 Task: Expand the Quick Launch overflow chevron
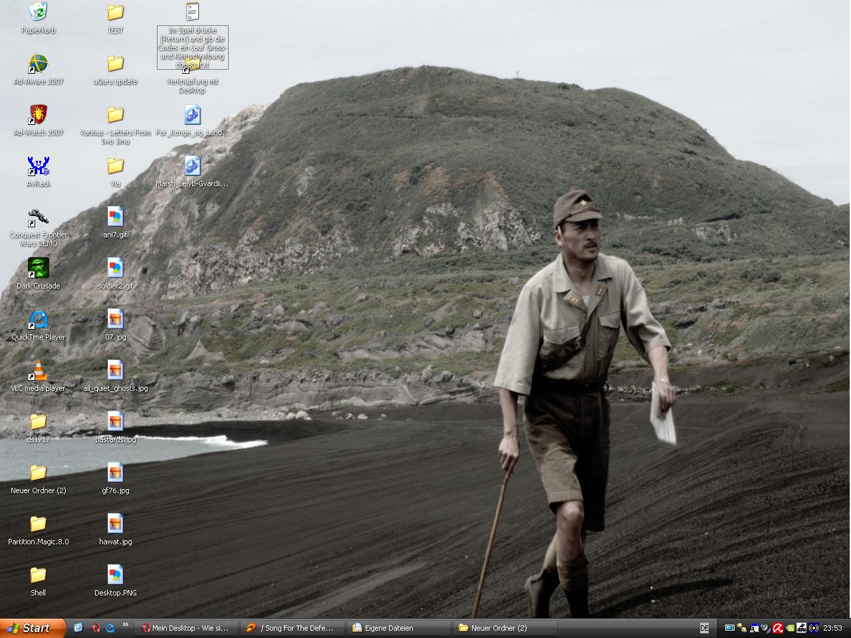[125, 625]
